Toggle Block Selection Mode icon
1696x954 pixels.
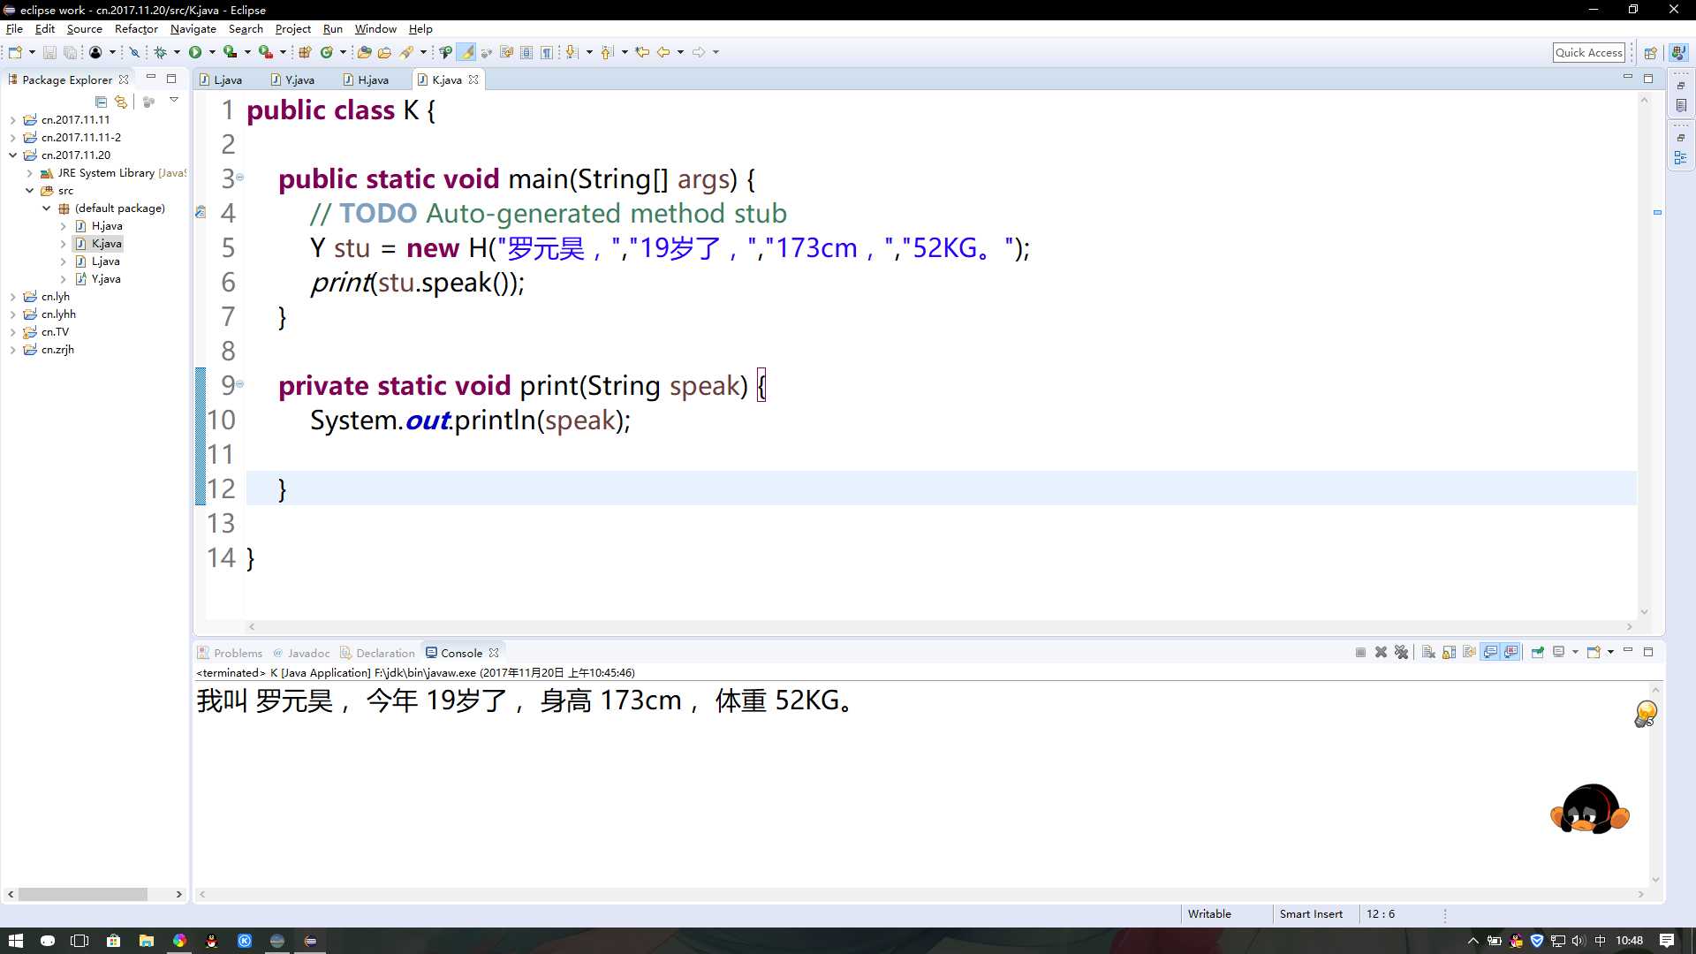click(526, 52)
